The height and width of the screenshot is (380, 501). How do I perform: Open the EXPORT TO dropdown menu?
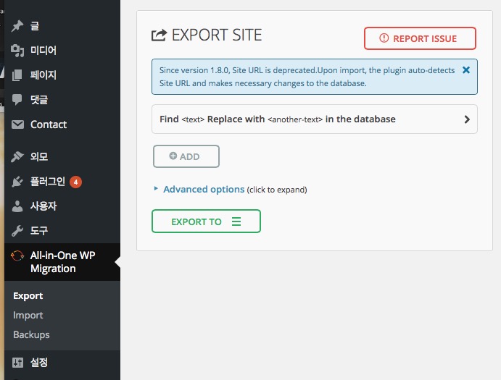pyautogui.click(x=206, y=221)
